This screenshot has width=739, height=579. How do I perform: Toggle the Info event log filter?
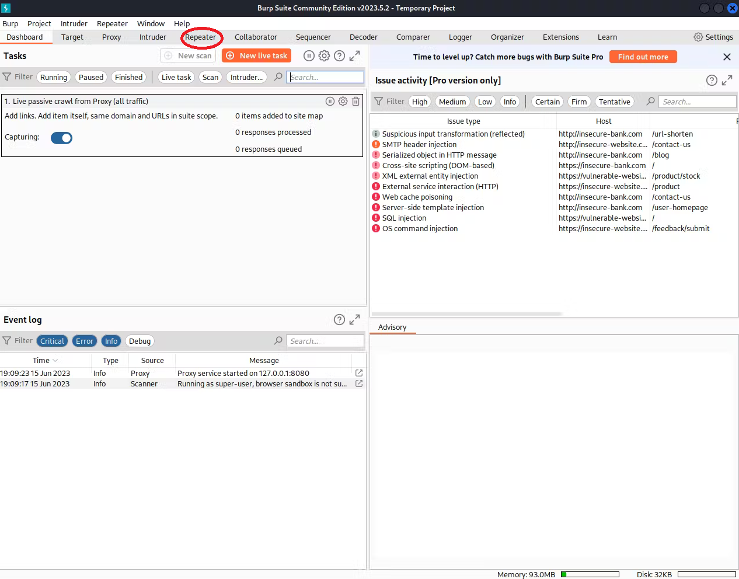tap(111, 341)
